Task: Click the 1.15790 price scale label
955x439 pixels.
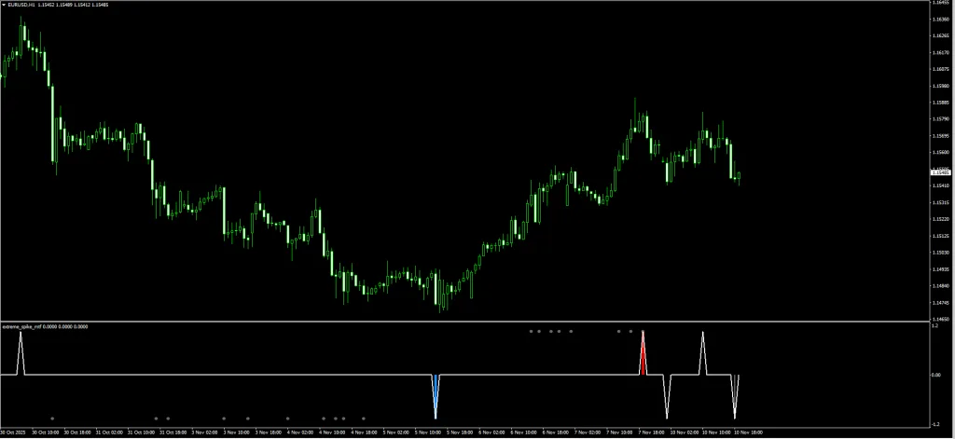Action: click(x=940, y=118)
